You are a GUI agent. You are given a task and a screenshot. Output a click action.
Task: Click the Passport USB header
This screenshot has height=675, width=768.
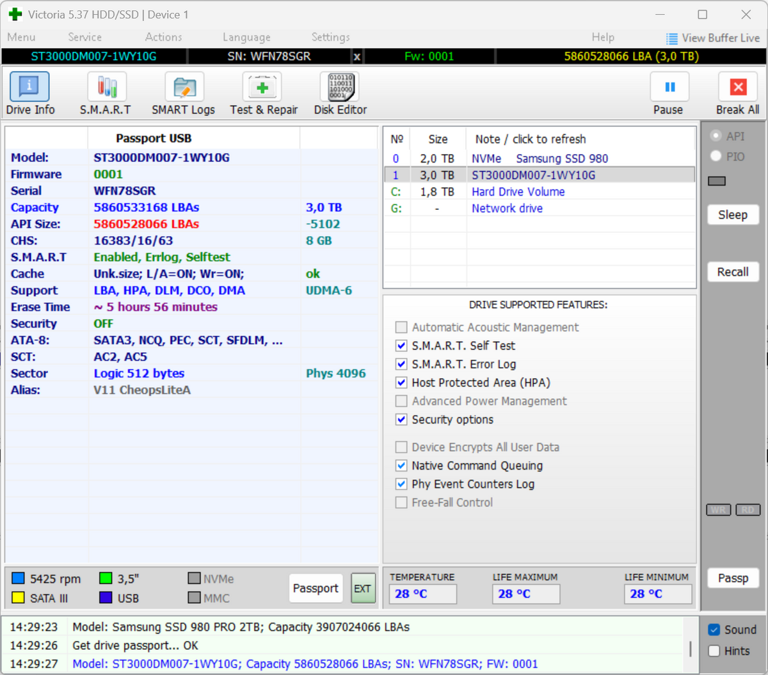point(154,138)
